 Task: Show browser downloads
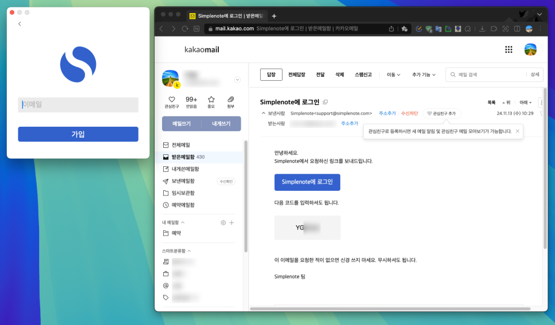tap(482, 29)
